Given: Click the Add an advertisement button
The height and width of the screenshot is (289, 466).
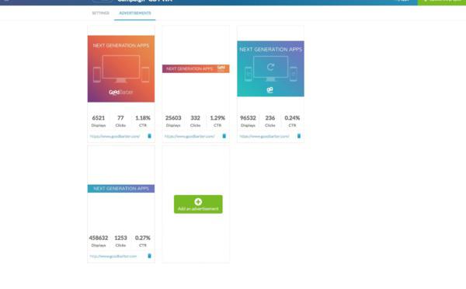Looking at the screenshot, I should click(x=198, y=204).
